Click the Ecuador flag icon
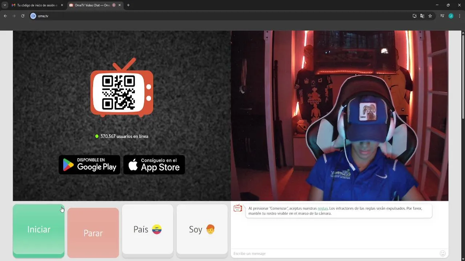465x261 pixels. click(157, 229)
